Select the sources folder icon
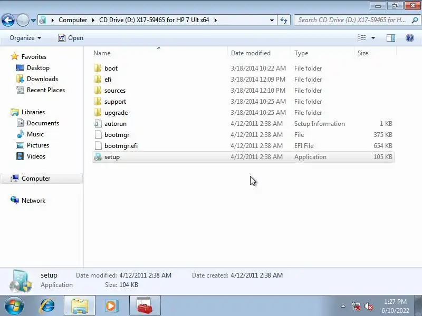Screen dimensions: 422x316 [x=98, y=90]
